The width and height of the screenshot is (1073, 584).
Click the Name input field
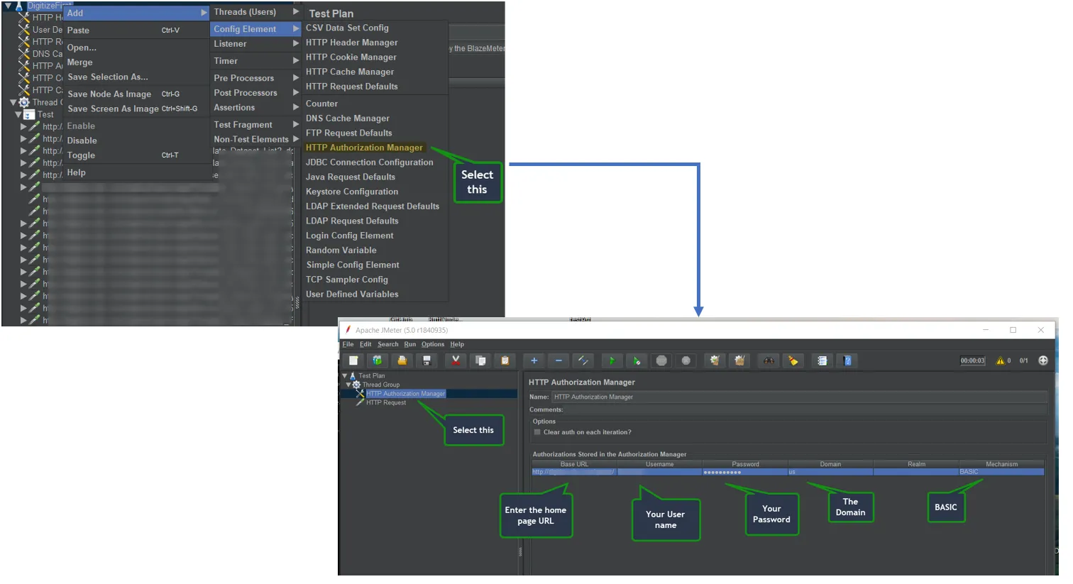coord(799,397)
